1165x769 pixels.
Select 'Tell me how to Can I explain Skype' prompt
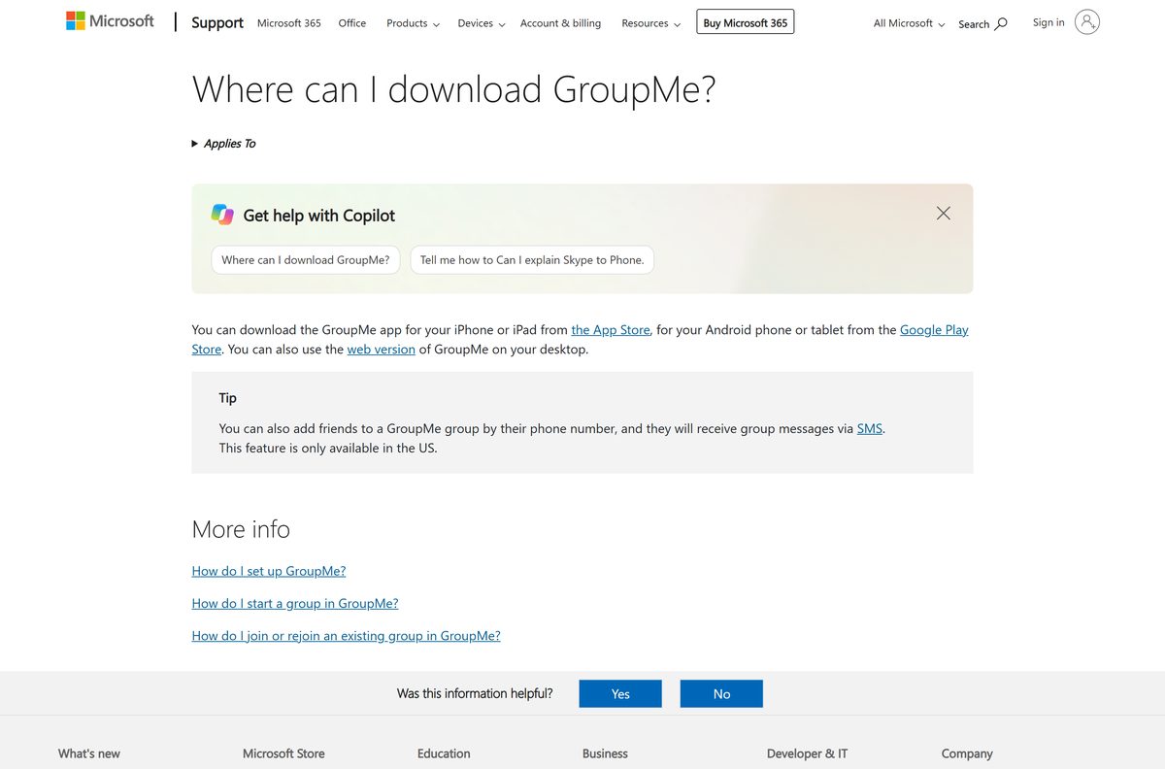point(532,259)
